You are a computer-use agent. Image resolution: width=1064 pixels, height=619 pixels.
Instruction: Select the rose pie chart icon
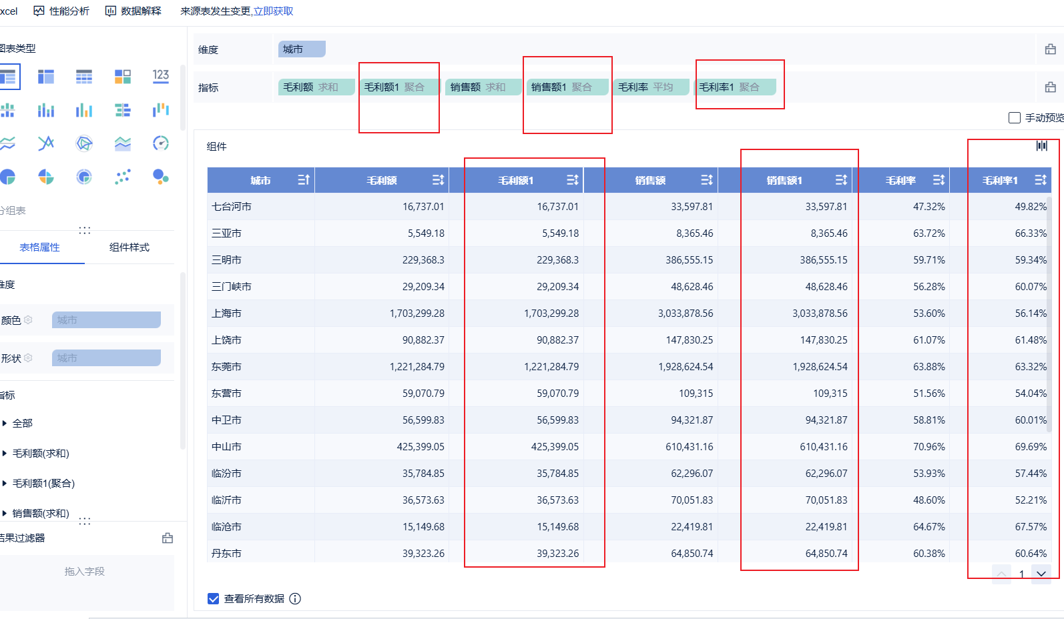coord(46,177)
